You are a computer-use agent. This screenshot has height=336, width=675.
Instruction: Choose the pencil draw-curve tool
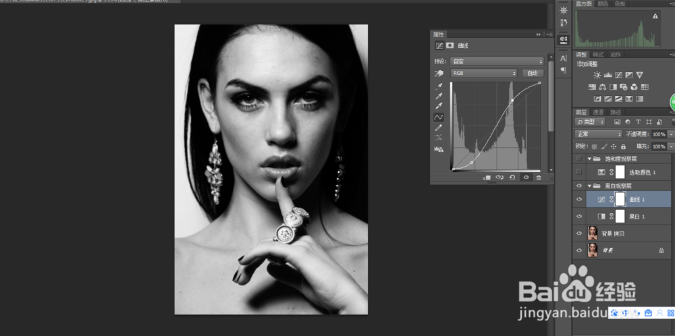pyautogui.click(x=439, y=128)
